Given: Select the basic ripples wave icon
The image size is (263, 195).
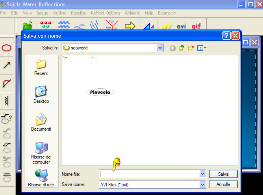Looking at the screenshot, I should [64, 25].
